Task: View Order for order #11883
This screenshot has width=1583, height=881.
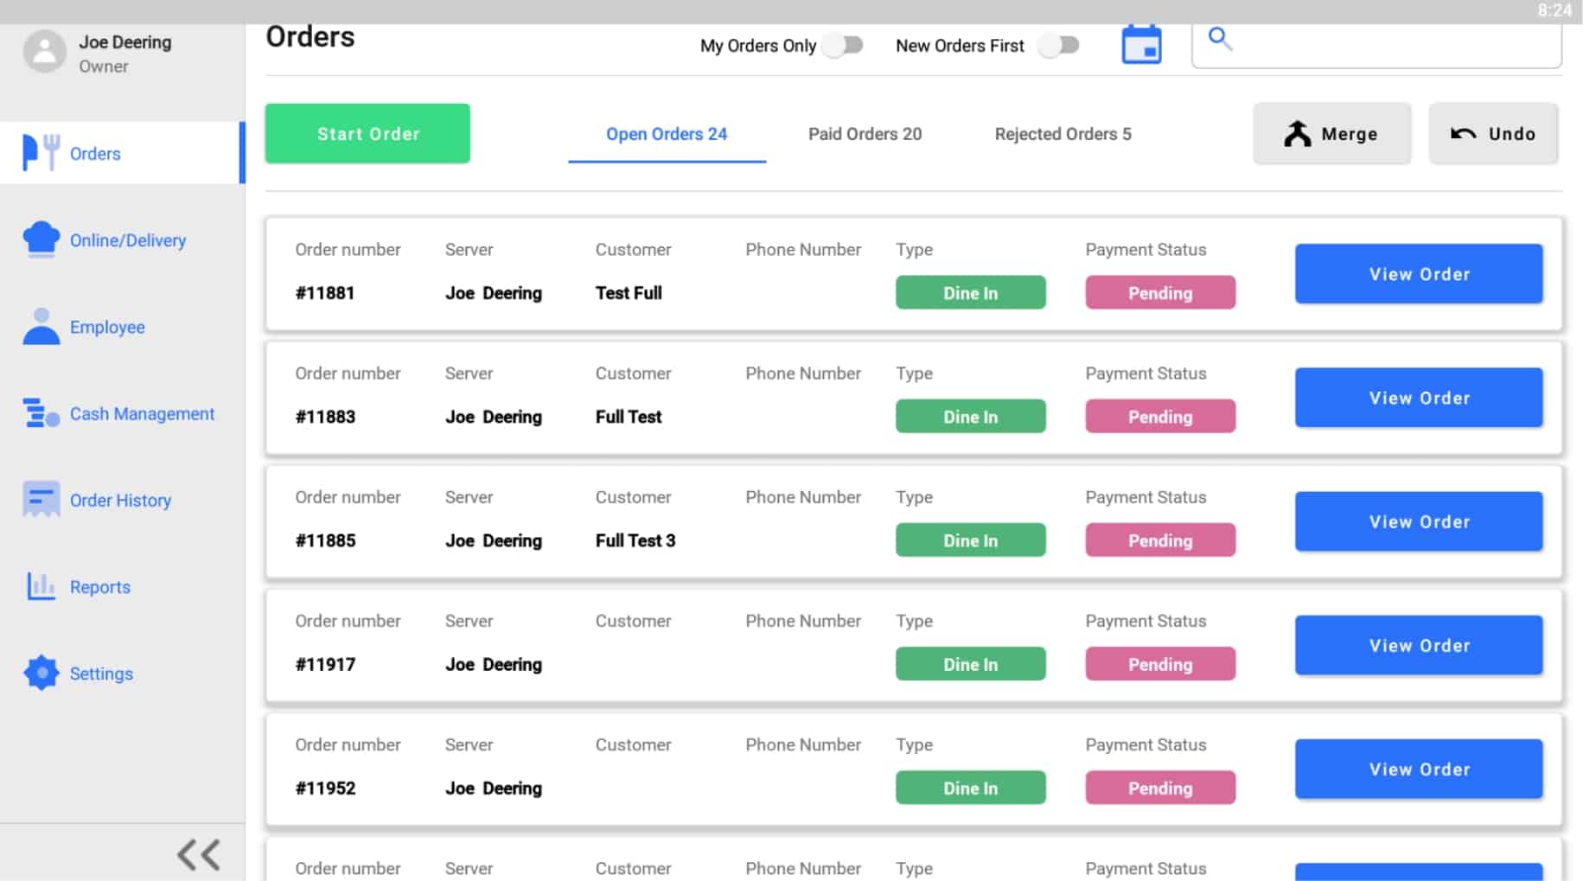Action: (1419, 397)
